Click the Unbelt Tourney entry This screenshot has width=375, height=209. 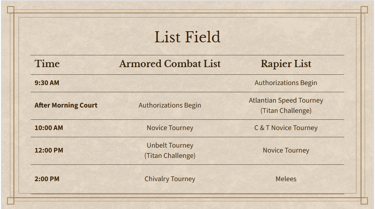click(170, 145)
